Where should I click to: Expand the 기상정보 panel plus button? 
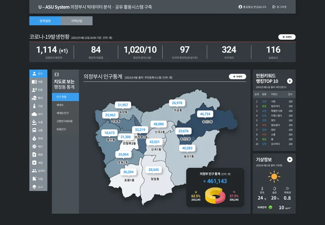coord(290,160)
